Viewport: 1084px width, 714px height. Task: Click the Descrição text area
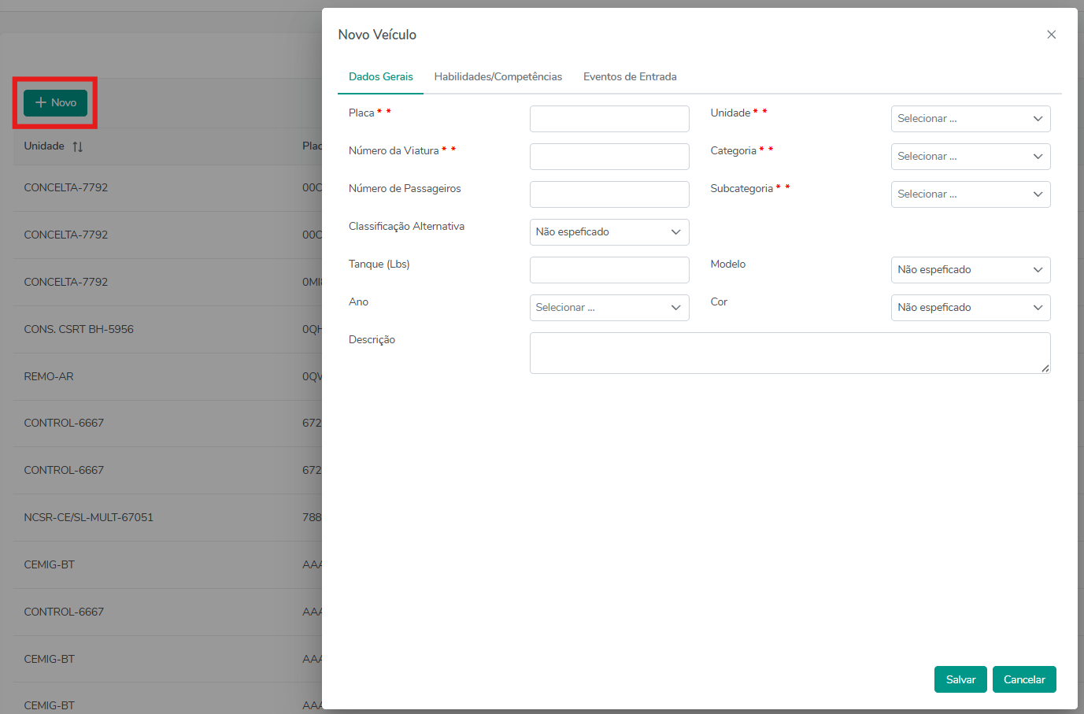tap(789, 353)
